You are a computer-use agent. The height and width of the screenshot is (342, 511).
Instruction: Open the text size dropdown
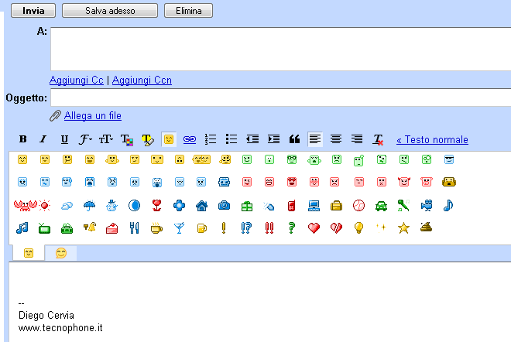[106, 139]
